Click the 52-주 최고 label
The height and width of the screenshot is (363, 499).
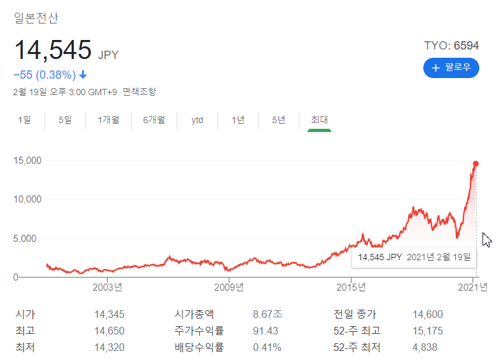coord(357,331)
